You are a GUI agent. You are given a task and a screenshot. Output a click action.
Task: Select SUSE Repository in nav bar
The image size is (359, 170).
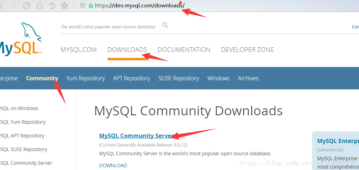[x=179, y=79]
